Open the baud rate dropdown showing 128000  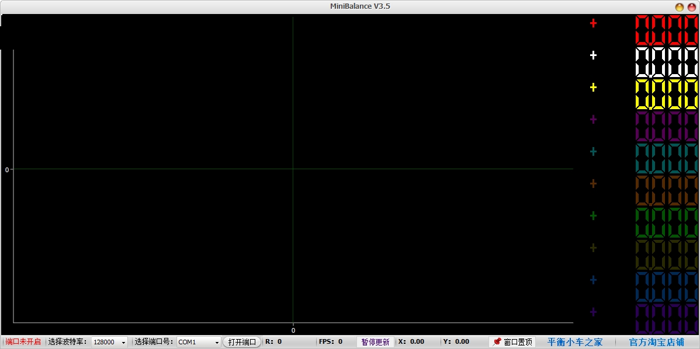(109, 342)
